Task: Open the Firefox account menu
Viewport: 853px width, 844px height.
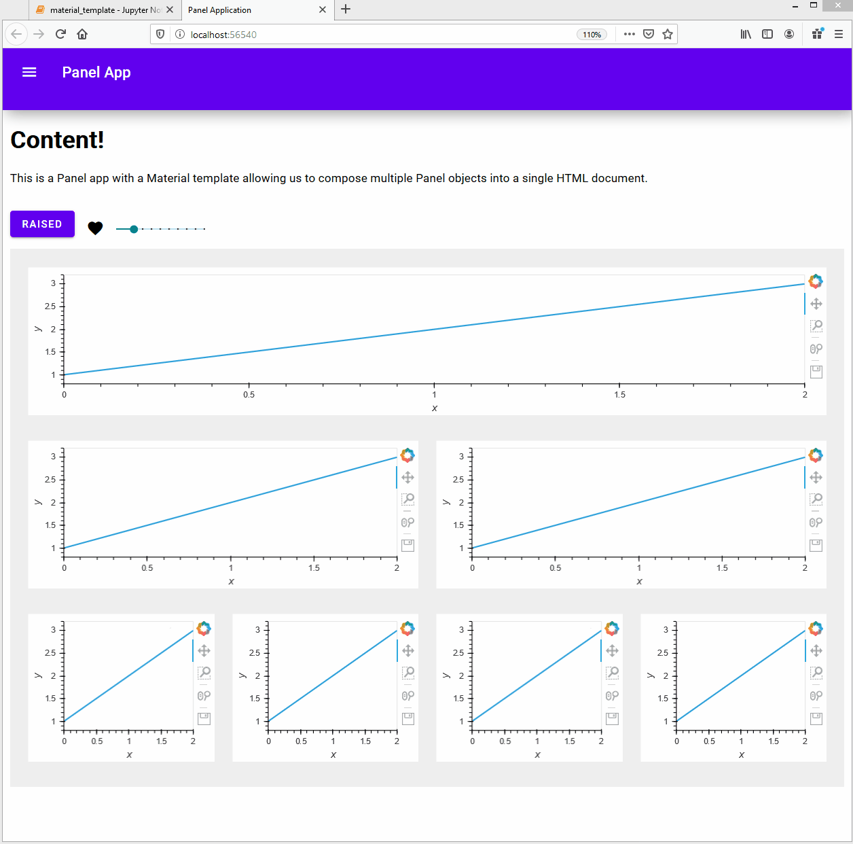Action: [x=789, y=34]
